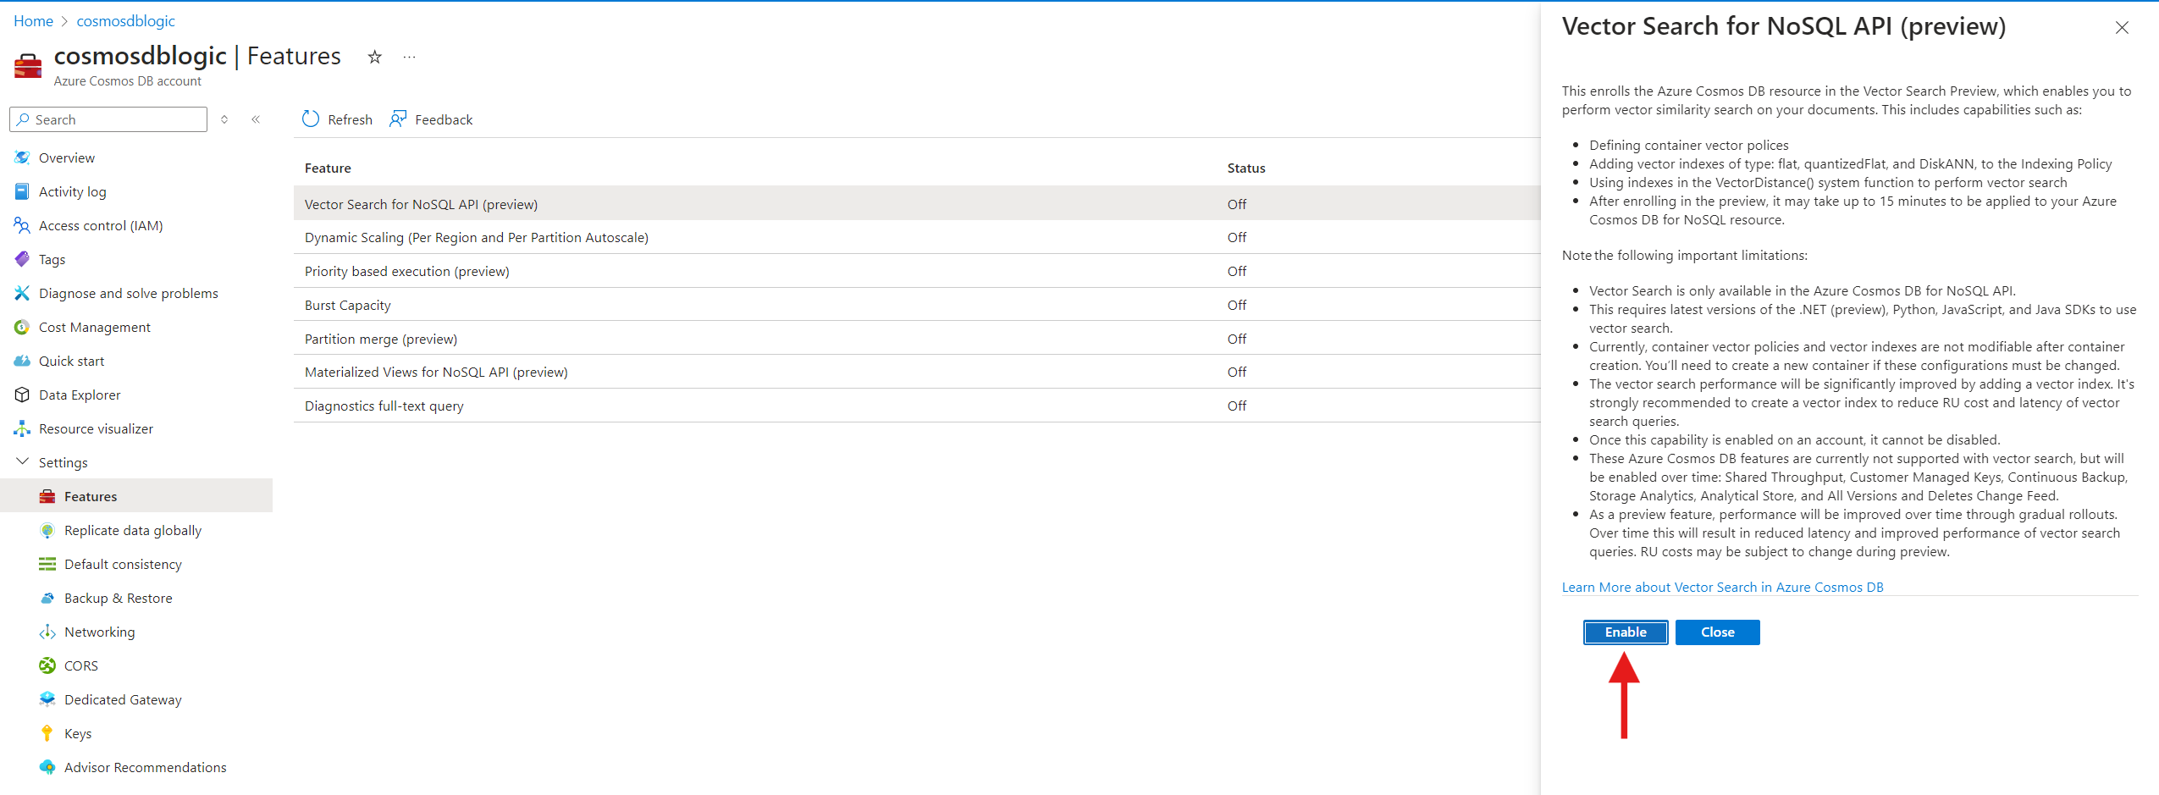Select Diagnostics full-text query row
This screenshot has height=795, width=2159.
pyautogui.click(x=917, y=406)
